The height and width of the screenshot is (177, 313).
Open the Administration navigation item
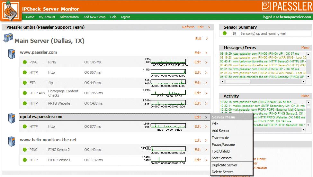coord(69,17)
